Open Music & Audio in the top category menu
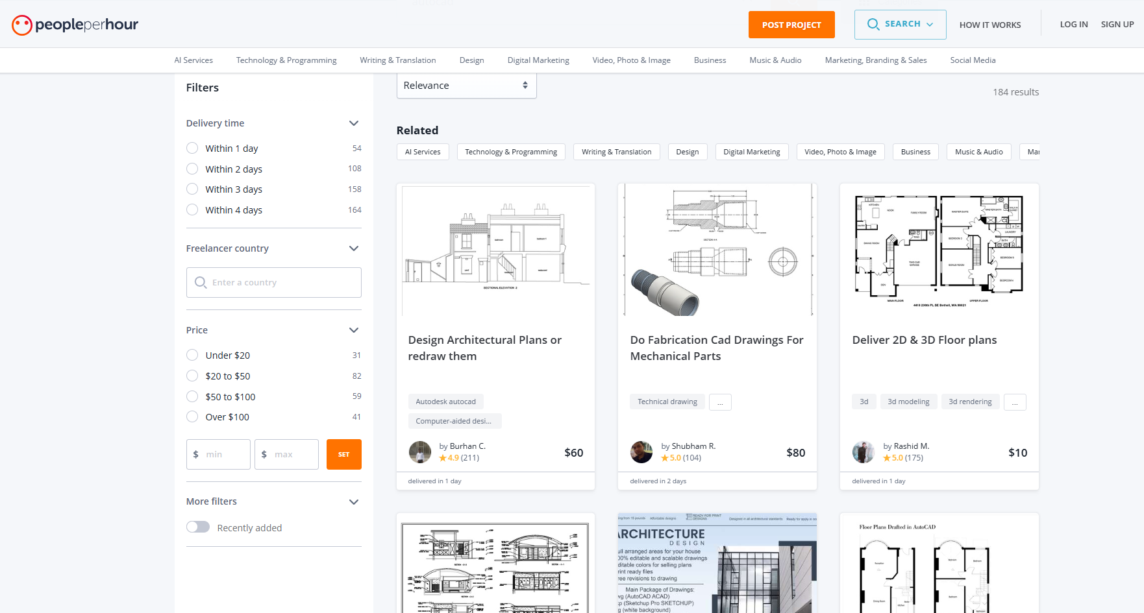This screenshot has width=1144, height=613. pyautogui.click(x=775, y=60)
